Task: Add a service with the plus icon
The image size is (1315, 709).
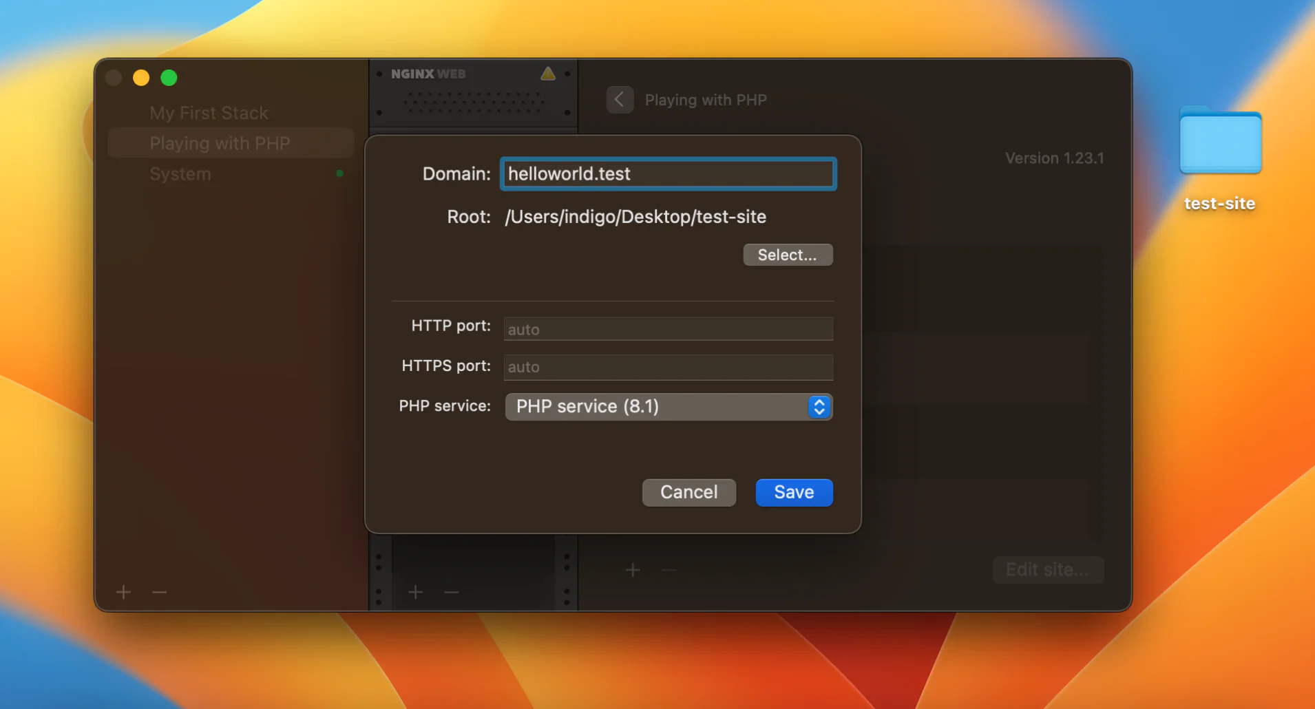Action: coord(415,592)
